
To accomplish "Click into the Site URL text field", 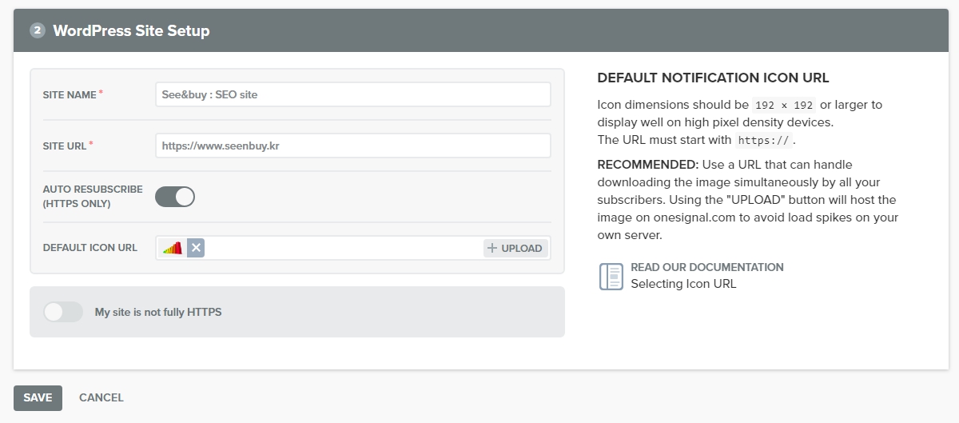I will tap(352, 146).
